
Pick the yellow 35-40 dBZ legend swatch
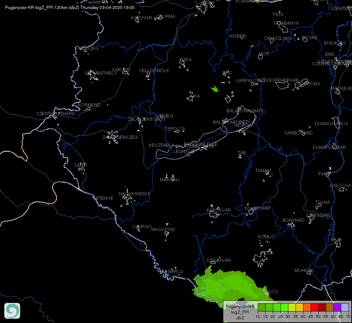300,307
